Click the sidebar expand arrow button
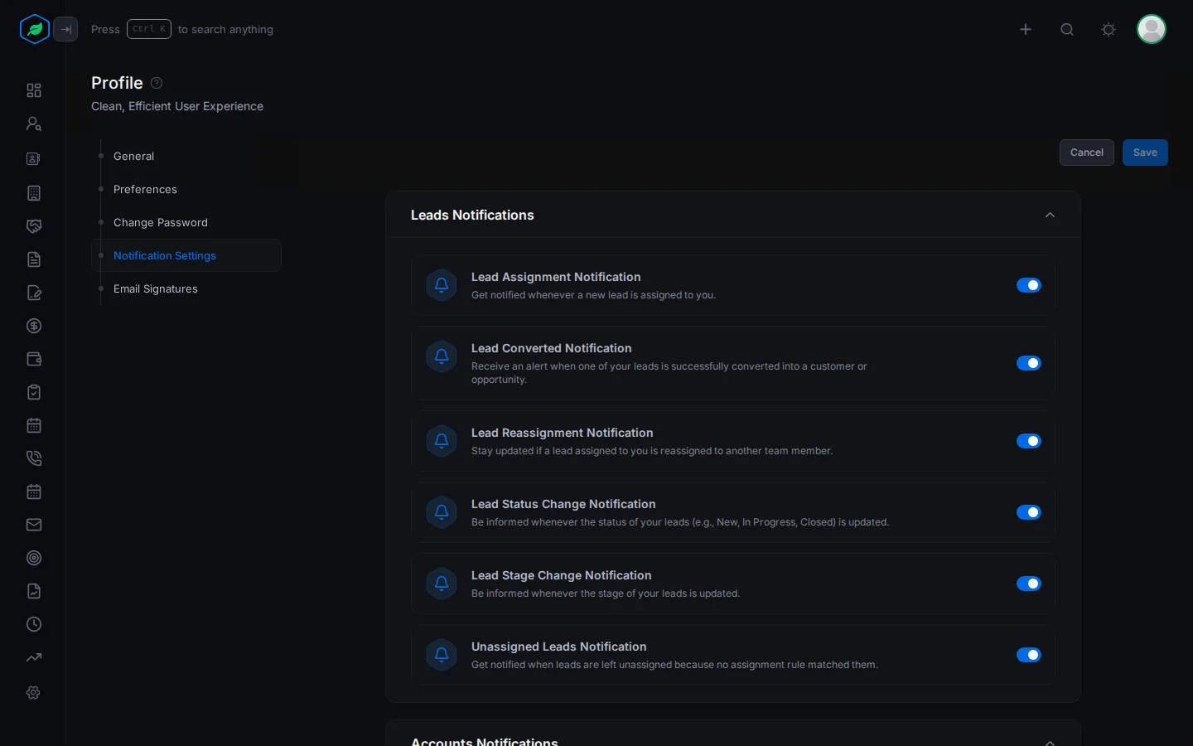 [x=65, y=29]
